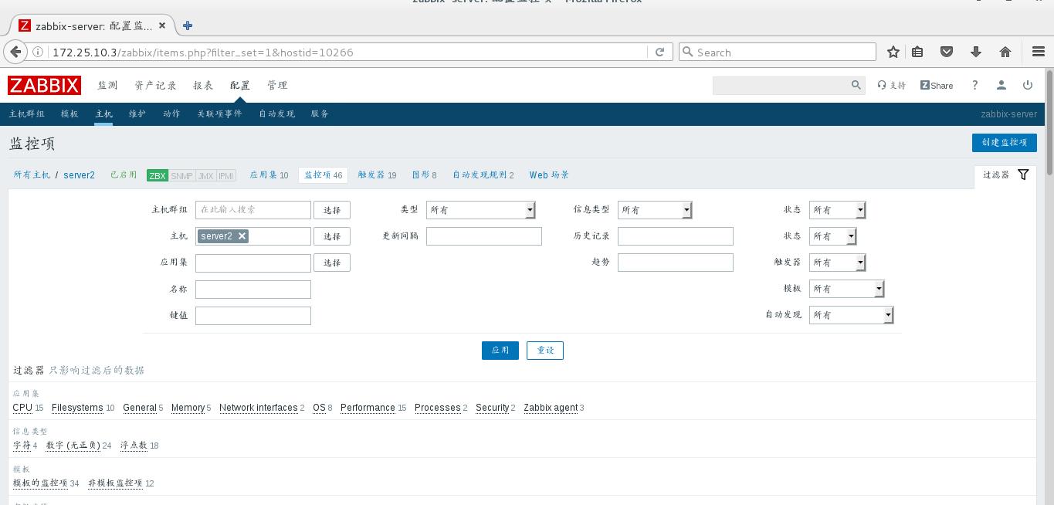
Task: Filter by 非模板监控项
Action: [115, 483]
